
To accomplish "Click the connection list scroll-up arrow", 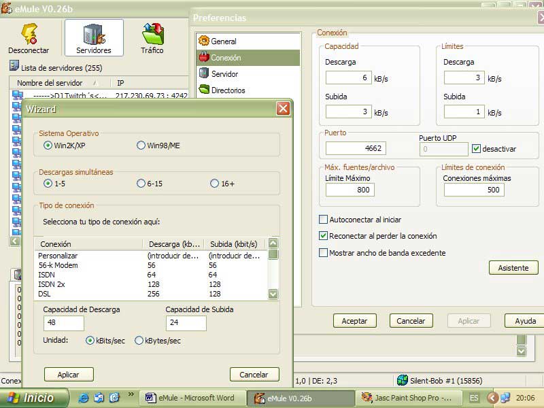I will [x=273, y=243].
